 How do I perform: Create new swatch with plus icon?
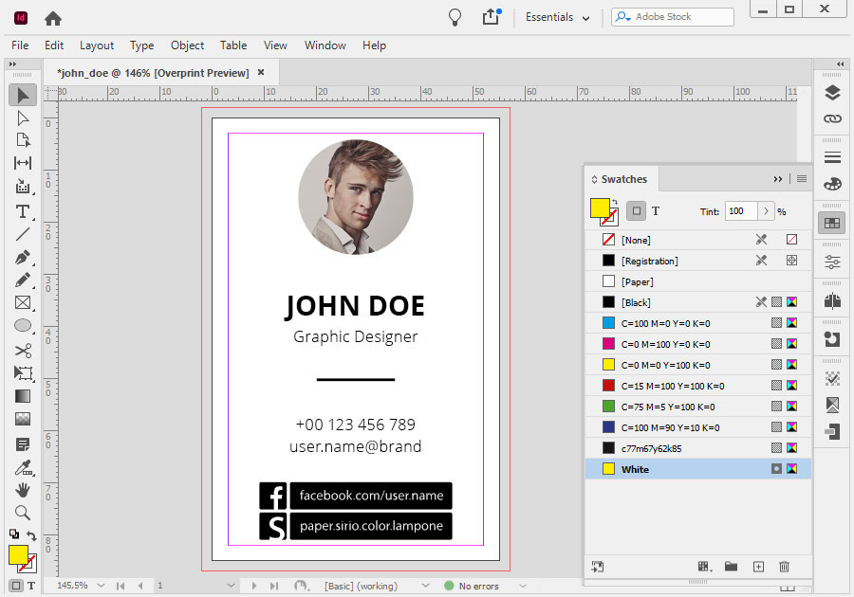coord(758,567)
